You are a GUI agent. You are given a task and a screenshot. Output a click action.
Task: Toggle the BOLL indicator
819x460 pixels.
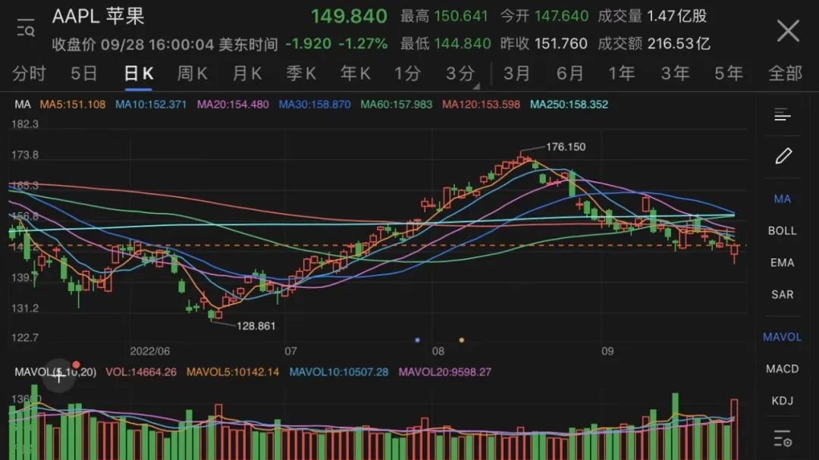(x=782, y=231)
